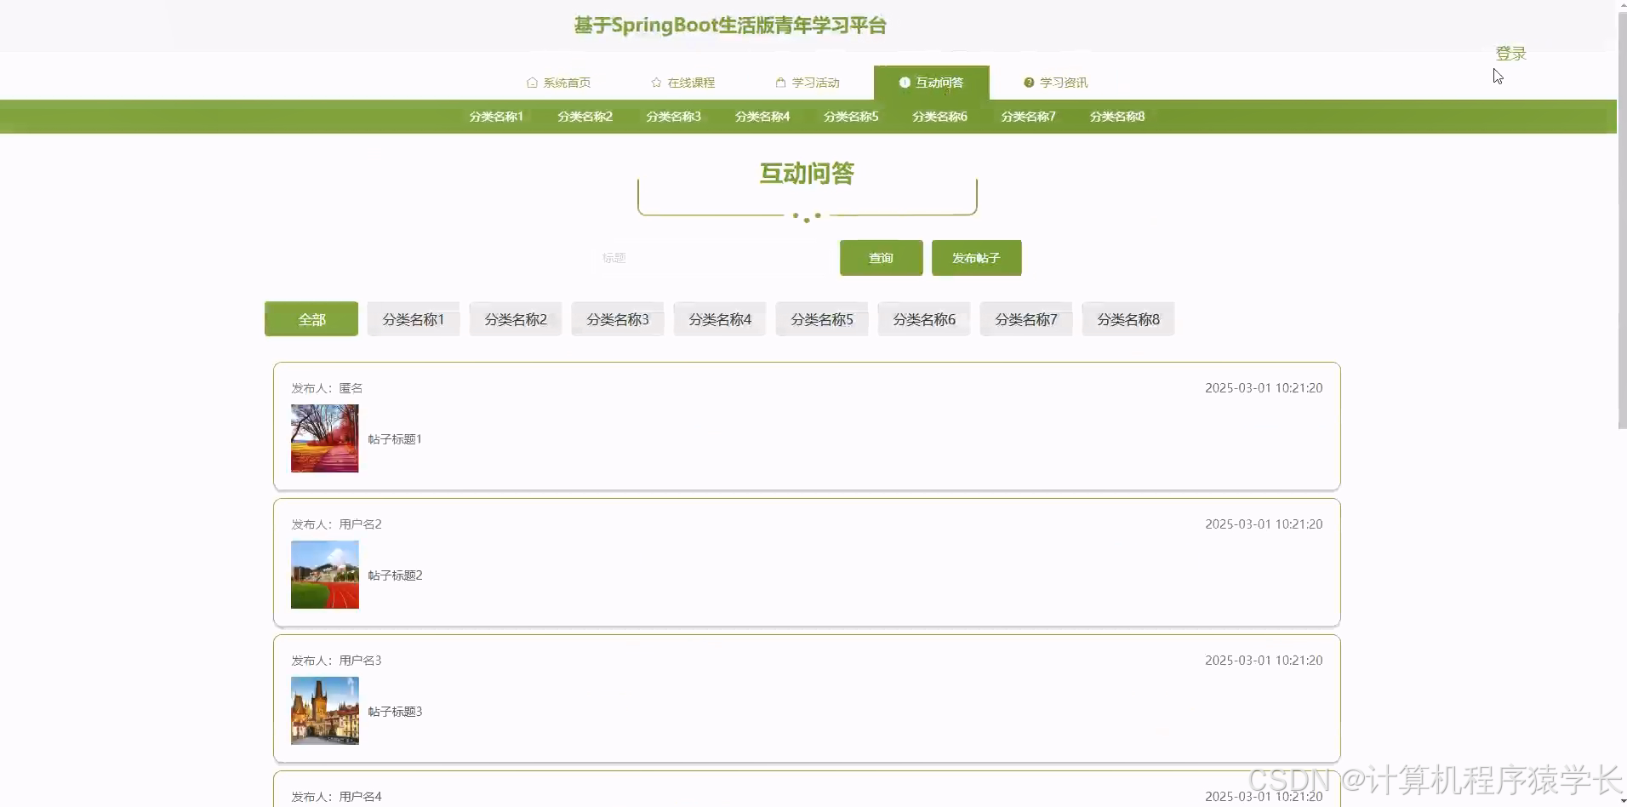
Task: Click the info circle icon on 互动问答 tab
Action: (904, 81)
